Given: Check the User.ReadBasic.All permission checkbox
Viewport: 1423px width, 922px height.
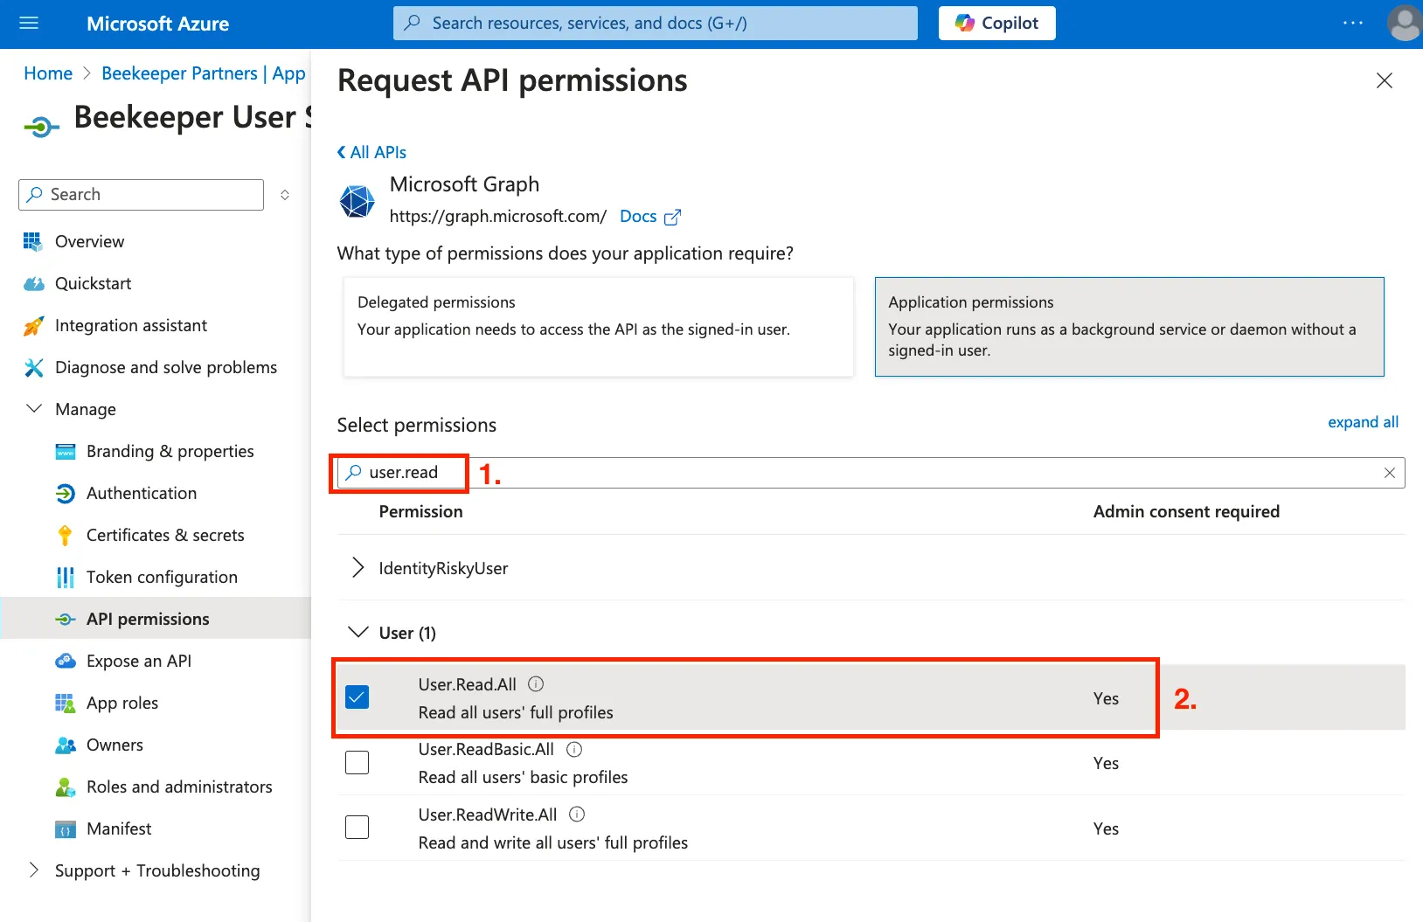Looking at the screenshot, I should [x=357, y=762].
